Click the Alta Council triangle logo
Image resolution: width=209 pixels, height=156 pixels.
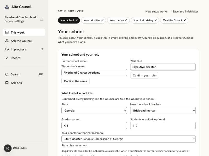tap(7, 7)
